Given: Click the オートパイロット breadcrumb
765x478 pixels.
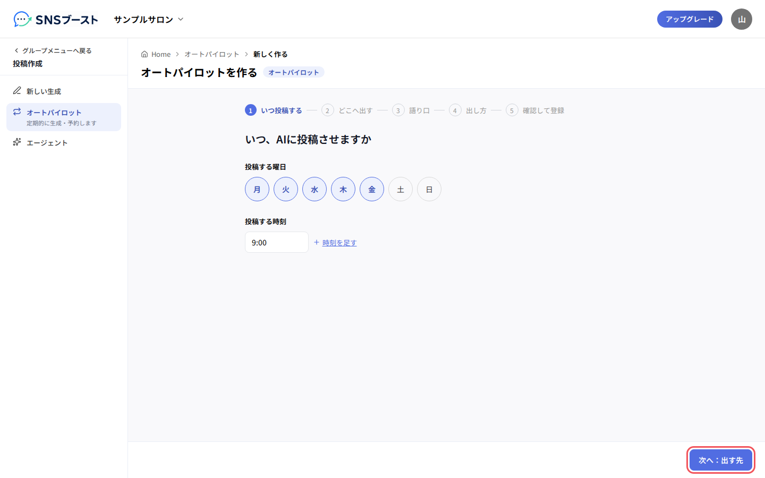Looking at the screenshot, I should click(212, 54).
